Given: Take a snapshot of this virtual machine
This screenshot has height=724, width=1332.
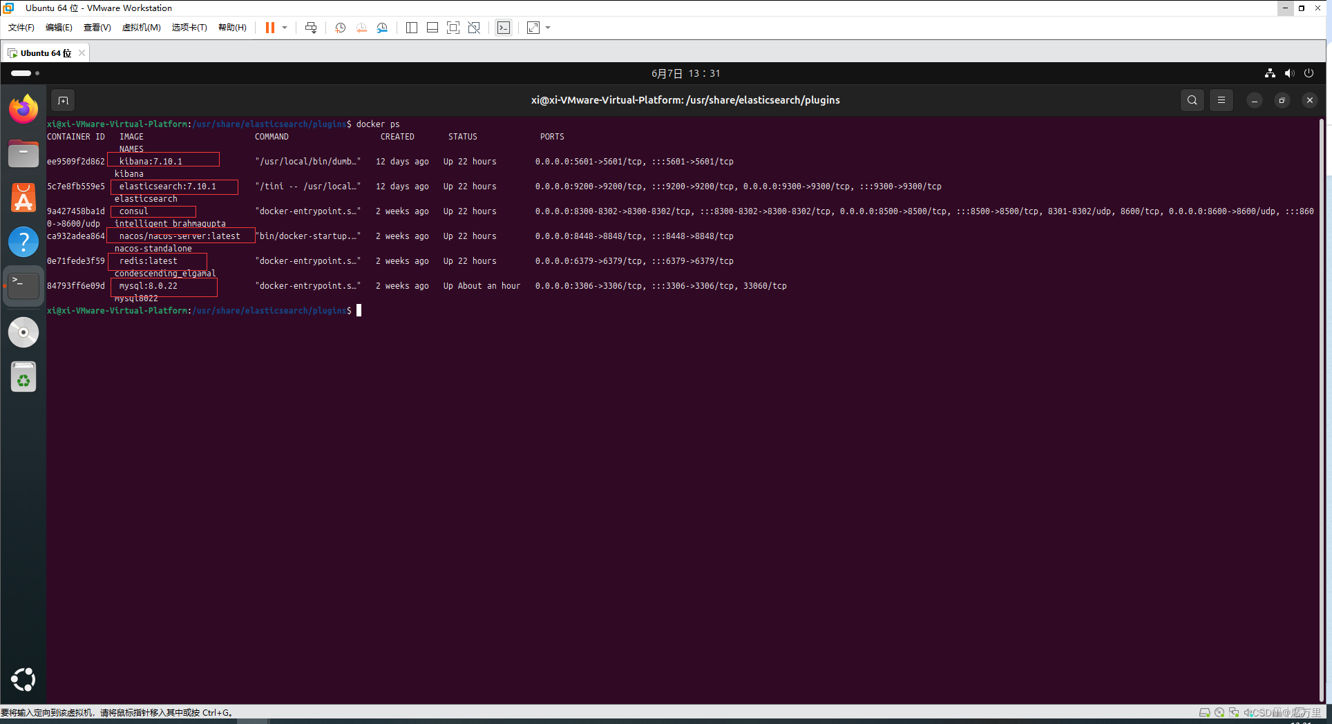Looking at the screenshot, I should (340, 28).
